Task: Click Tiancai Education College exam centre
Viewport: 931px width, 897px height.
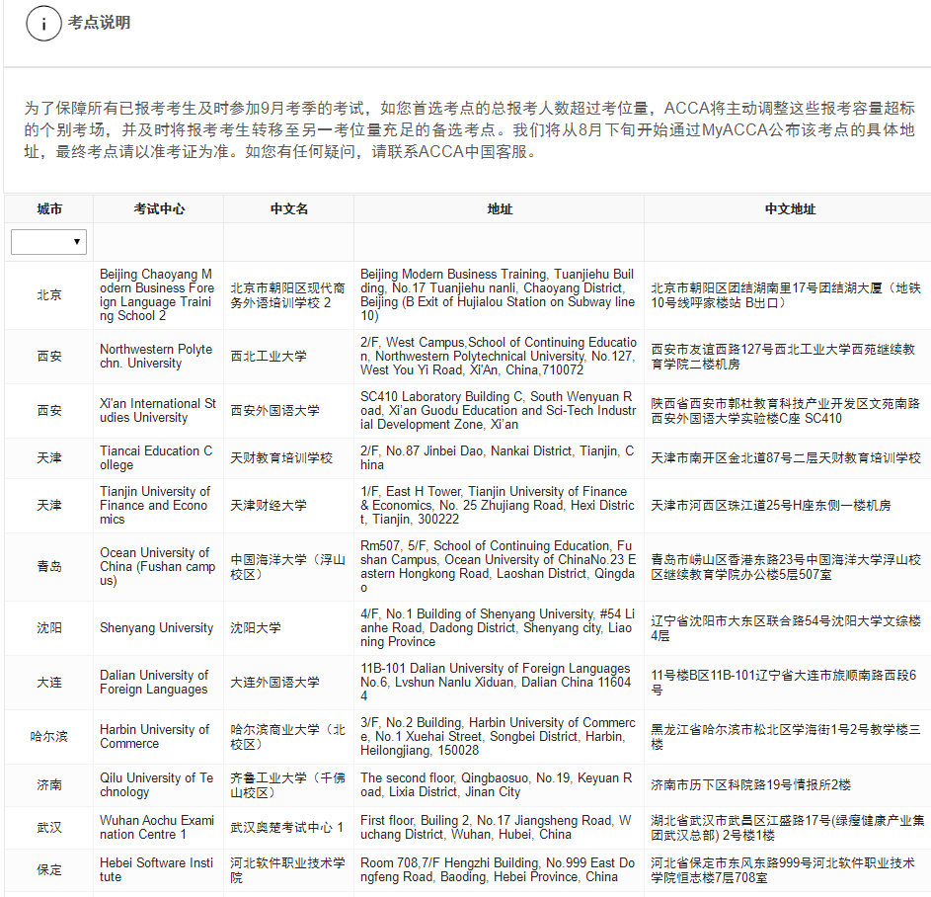Action: (x=156, y=458)
